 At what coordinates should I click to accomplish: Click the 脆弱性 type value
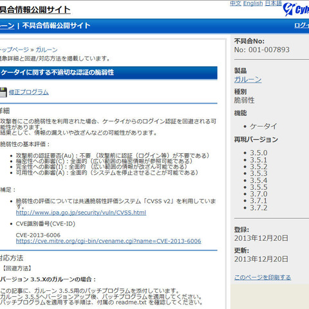pyautogui.click(x=244, y=100)
